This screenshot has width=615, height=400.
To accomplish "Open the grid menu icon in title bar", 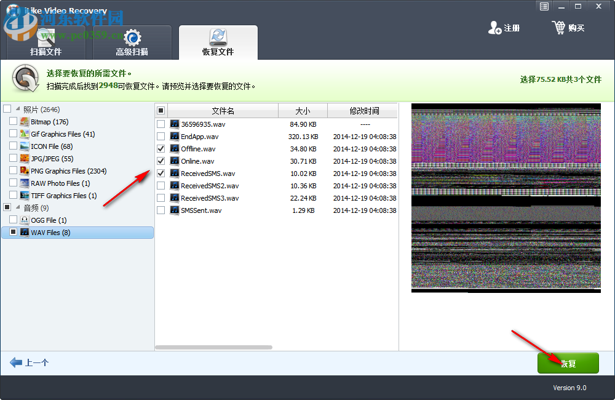I will [544, 6].
